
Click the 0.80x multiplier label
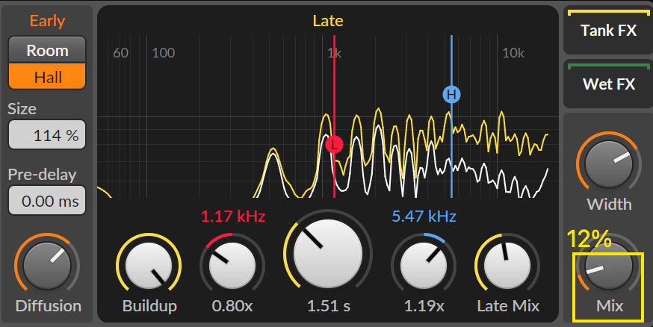[x=232, y=306]
